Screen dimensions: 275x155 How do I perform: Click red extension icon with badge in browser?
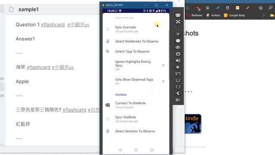click(198, 8)
